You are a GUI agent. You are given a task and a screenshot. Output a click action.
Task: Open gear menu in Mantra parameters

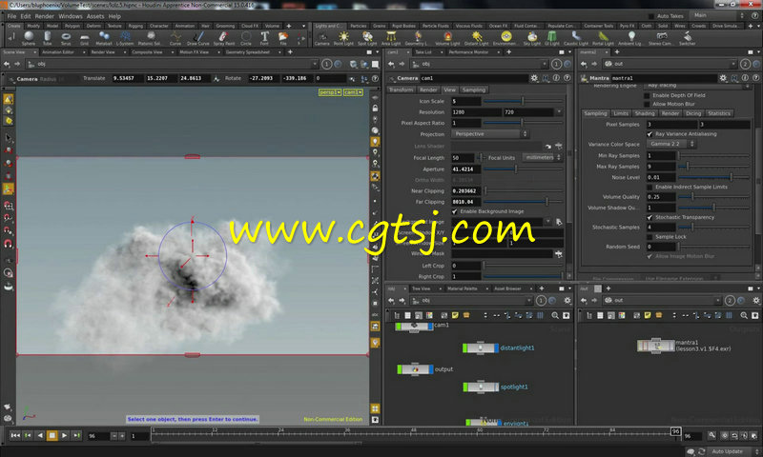pos(723,78)
